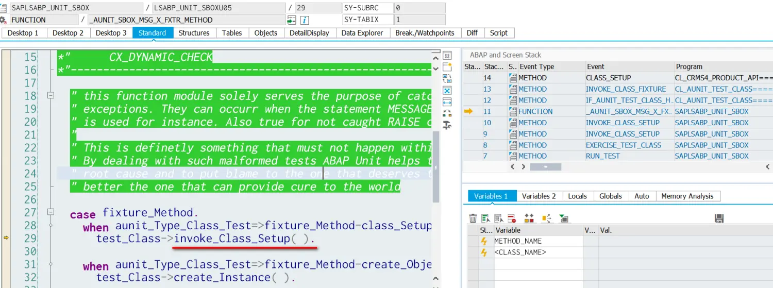Click the Program column header in stack table

[x=724, y=66]
